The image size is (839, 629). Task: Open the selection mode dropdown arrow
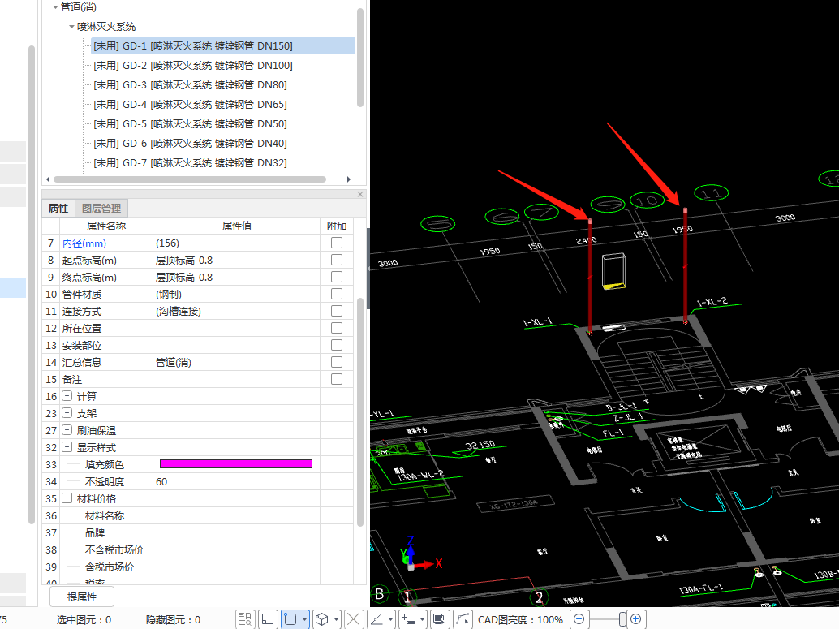coord(304,619)
